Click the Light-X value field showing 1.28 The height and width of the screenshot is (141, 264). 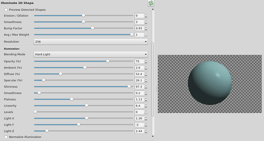[x=139, y=119]
